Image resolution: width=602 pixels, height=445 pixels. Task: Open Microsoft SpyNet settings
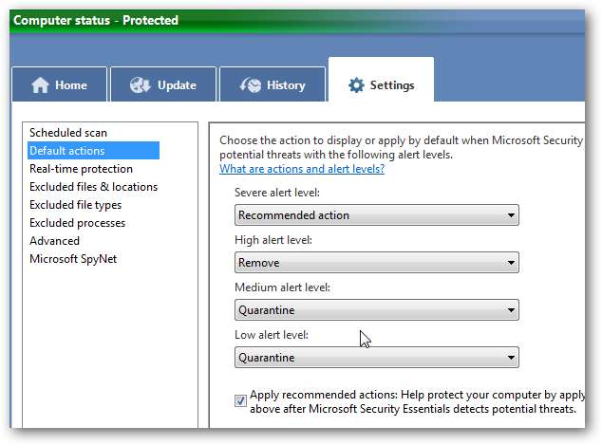(x=73, y=259)
